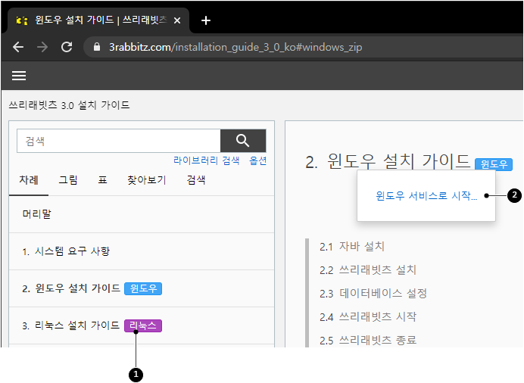
Task: Open the 라이브러리 검색 link
Action: [x=206, y=161]
